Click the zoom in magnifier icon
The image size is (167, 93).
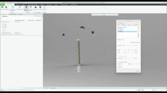[x=94, y=15]
